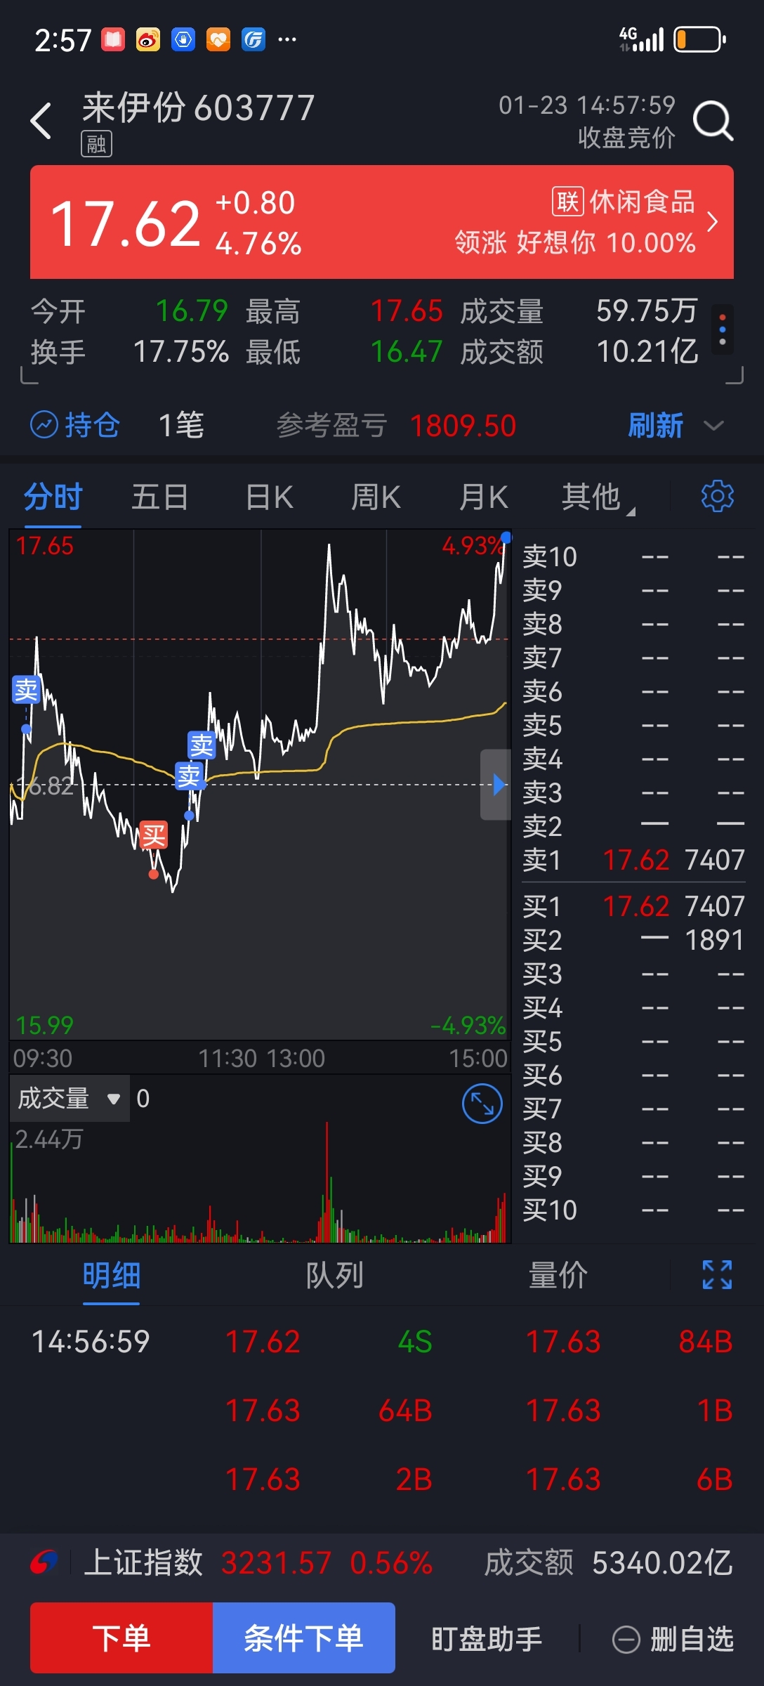The image size is (764, 1686).
Task: Switch to 日K chart tab
Action: [270, 497]
